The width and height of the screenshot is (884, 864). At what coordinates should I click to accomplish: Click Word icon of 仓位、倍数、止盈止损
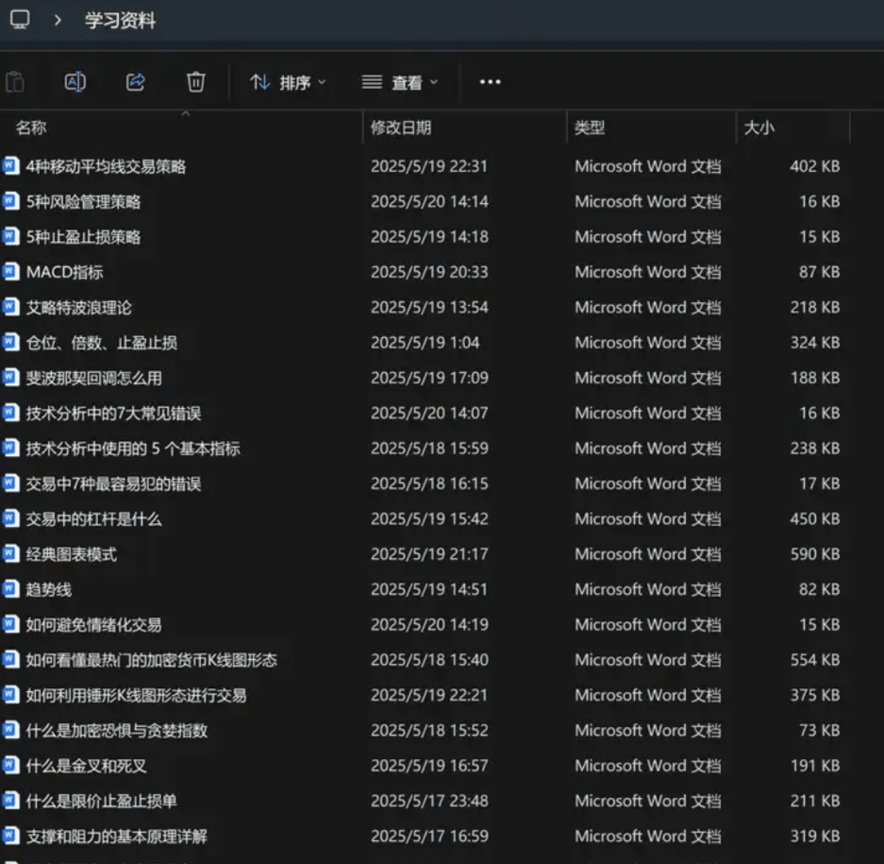coord(10,343)
